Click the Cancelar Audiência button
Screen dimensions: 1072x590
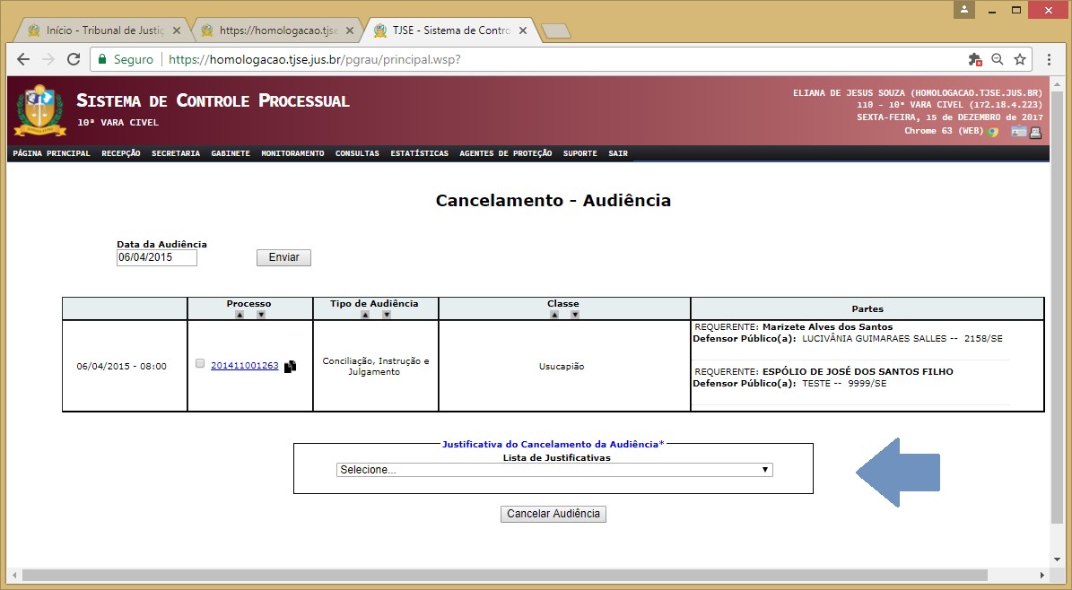553,514
